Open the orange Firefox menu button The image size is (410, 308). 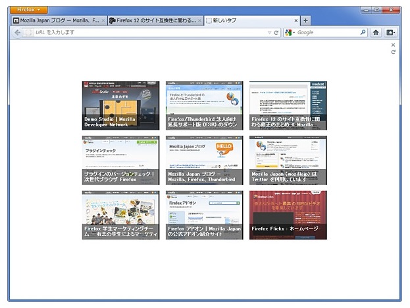29,10
